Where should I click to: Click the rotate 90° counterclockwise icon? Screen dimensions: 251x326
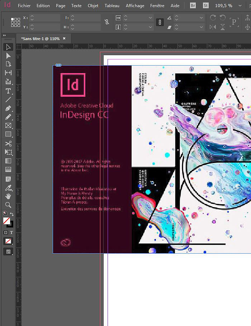coord(223,18)
